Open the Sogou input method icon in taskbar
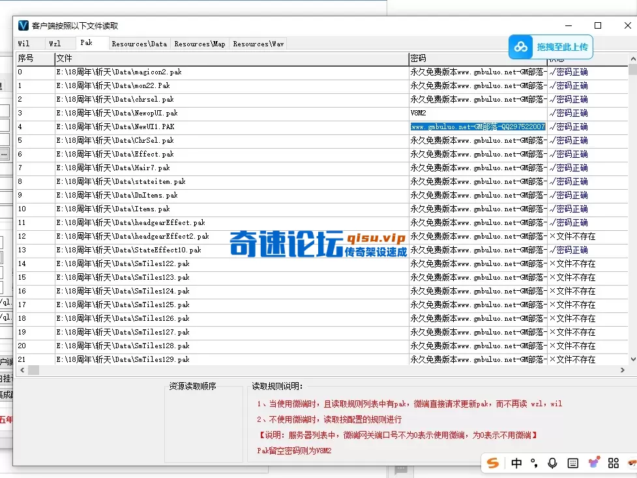Viewport: 637px width, 478px height. click(x=493, y=463)
